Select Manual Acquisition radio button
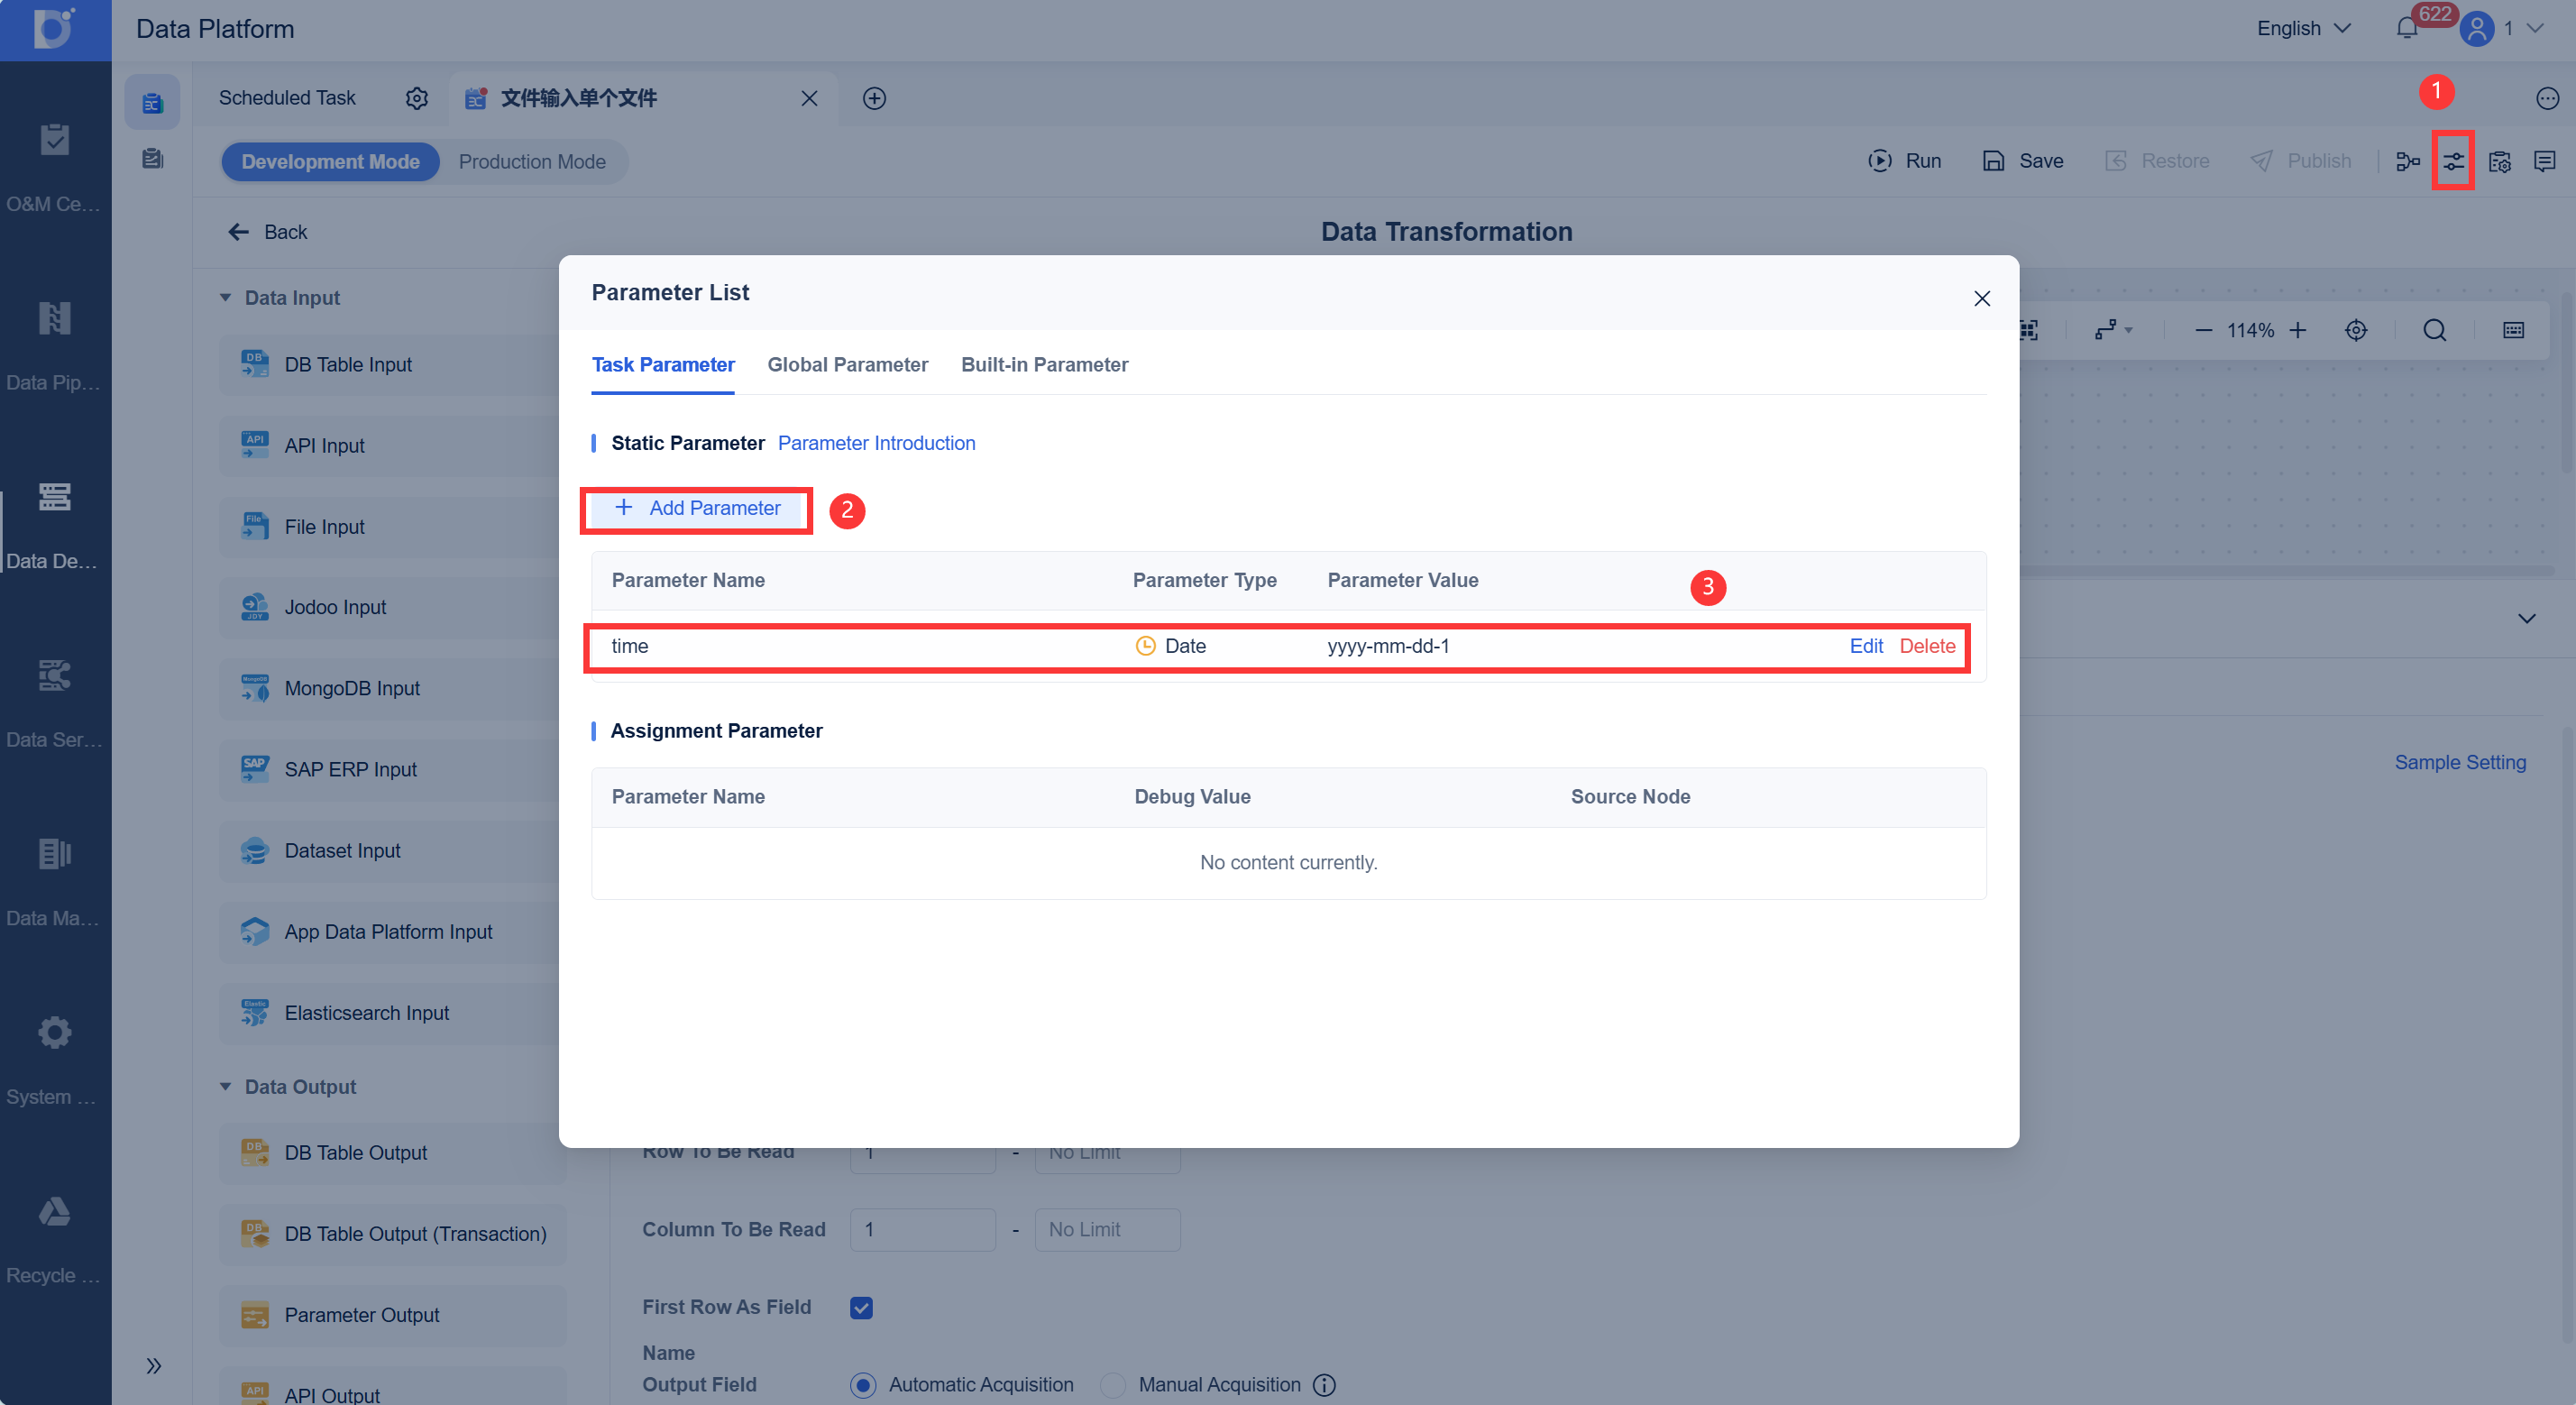This screenshot has width=2576, height=1405. 1112,1384
